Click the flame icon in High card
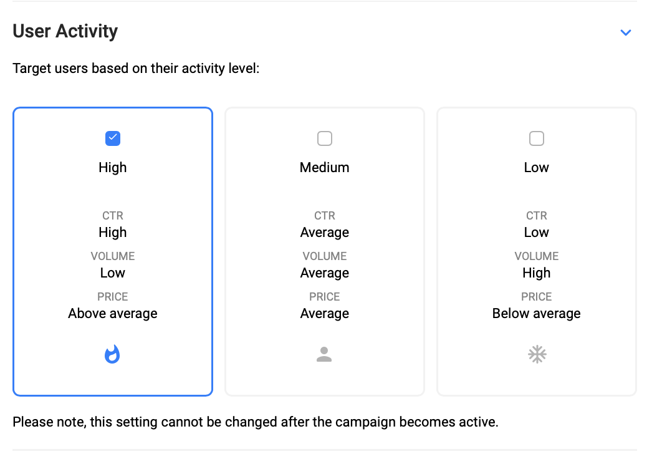This screenshot has height=454, width=657. point(112,354)
